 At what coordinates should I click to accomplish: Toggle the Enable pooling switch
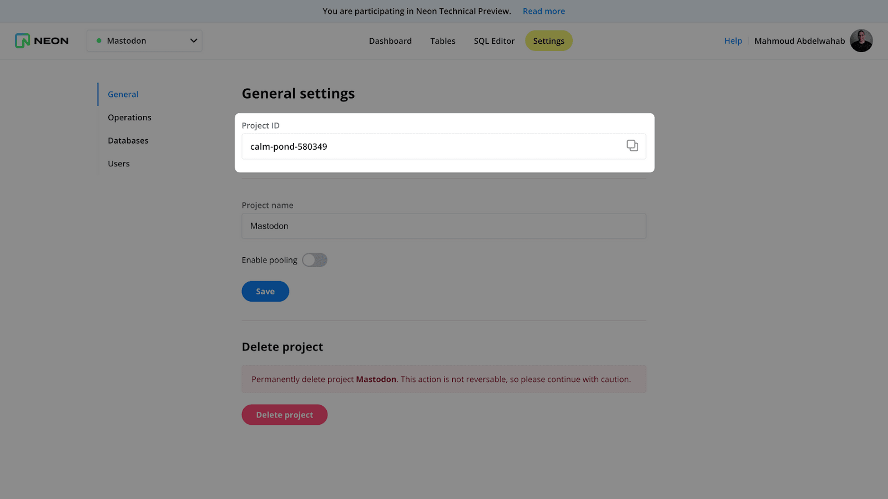point(315,260)
